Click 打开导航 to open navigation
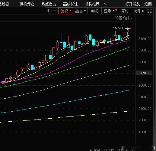The height and width of the screenshot is (151, 156). coord(132,4)
